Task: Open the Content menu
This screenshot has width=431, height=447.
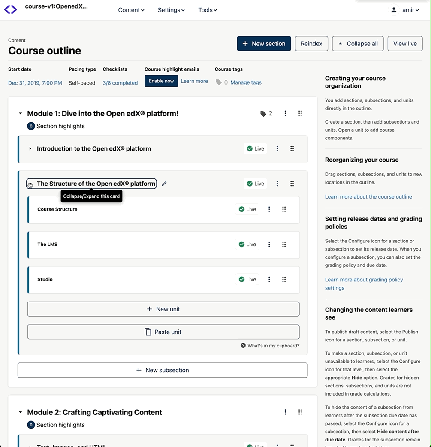Action: click(131, 10)
